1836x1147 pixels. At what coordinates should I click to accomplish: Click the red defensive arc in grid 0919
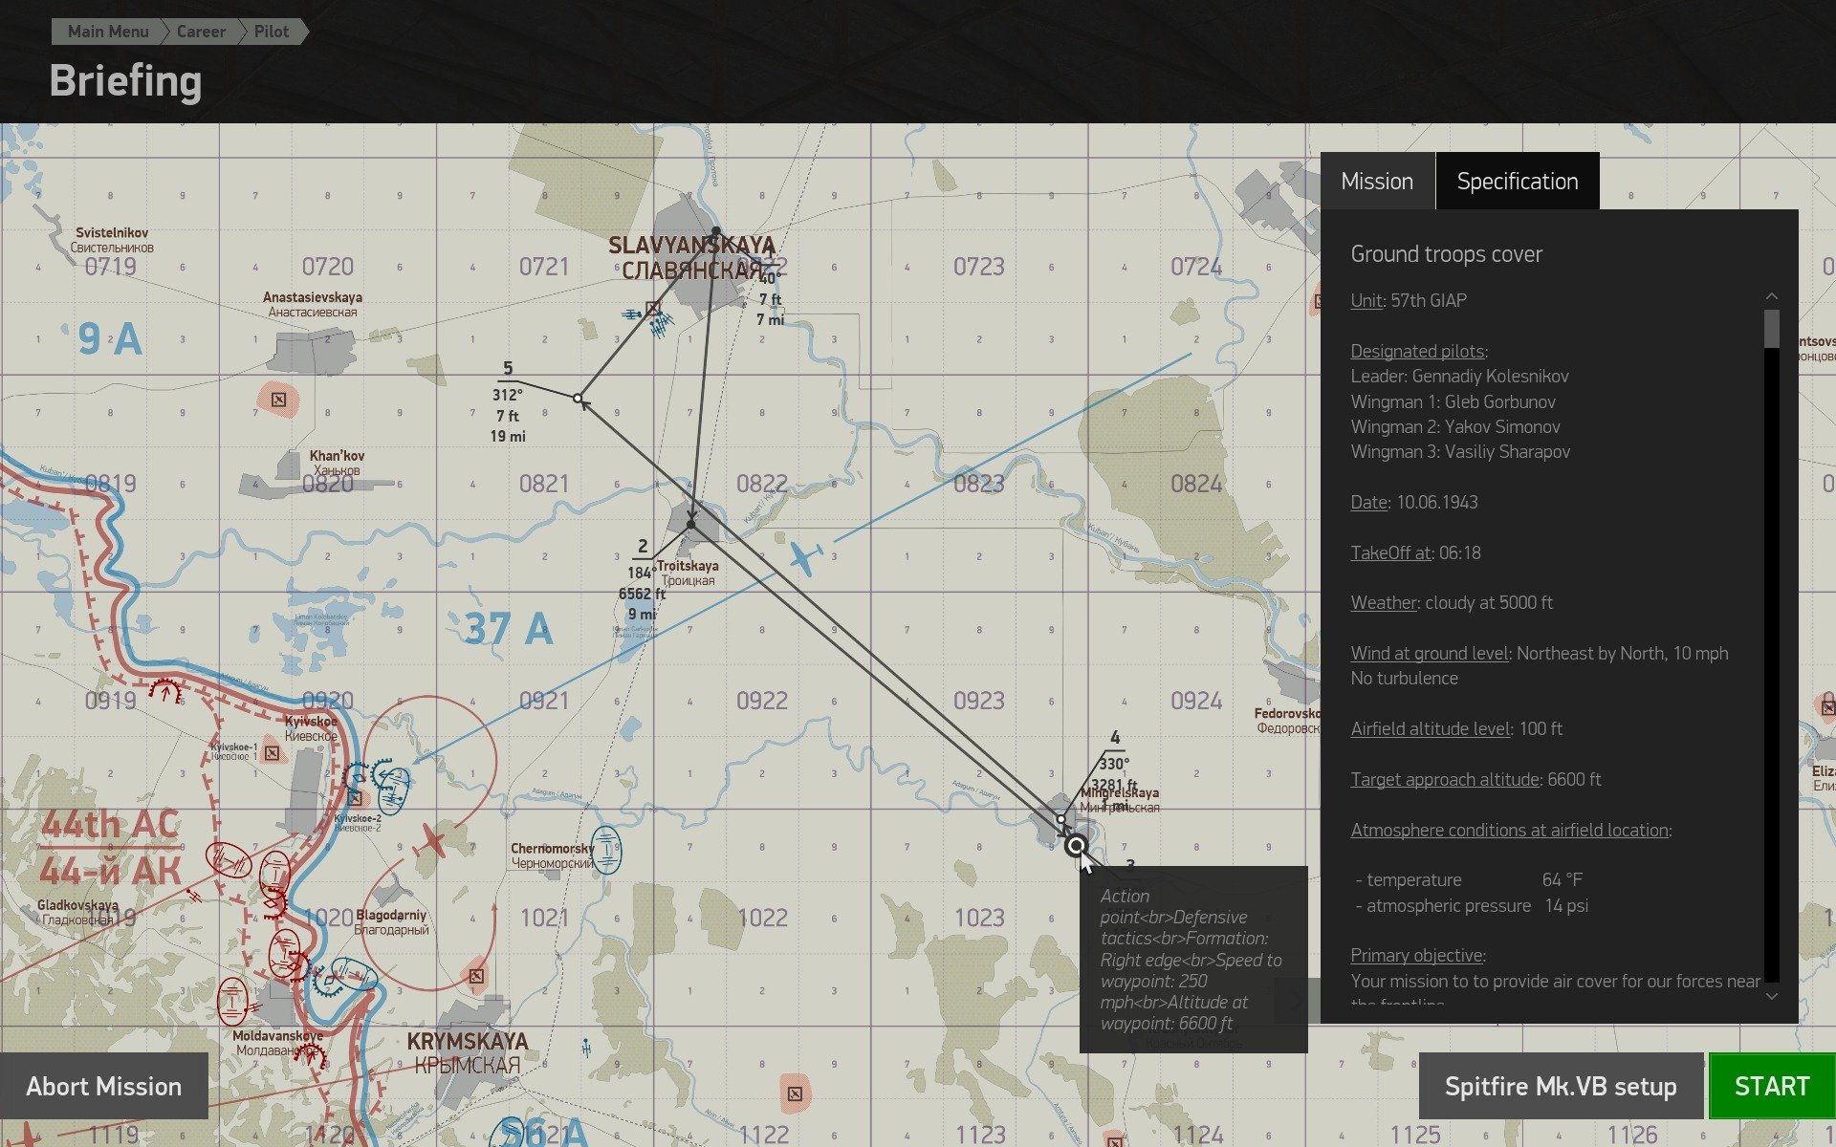click(x=164, y=689)
